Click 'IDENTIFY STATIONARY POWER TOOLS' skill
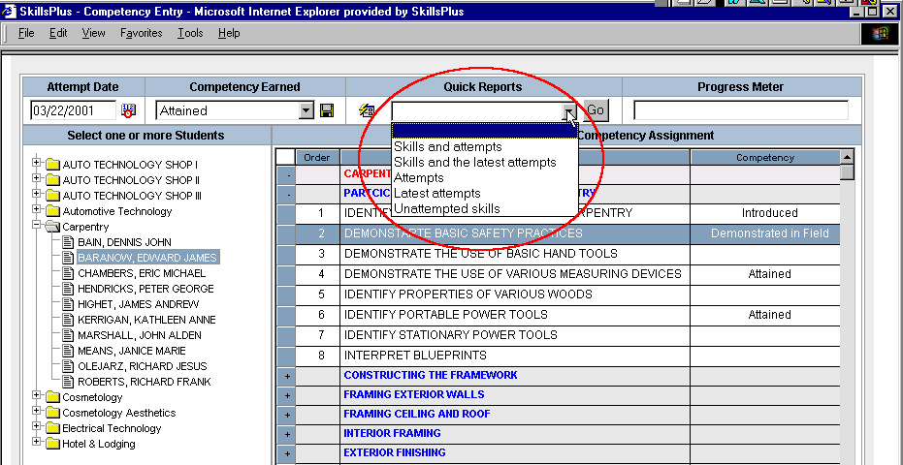 tap(451, 335)
